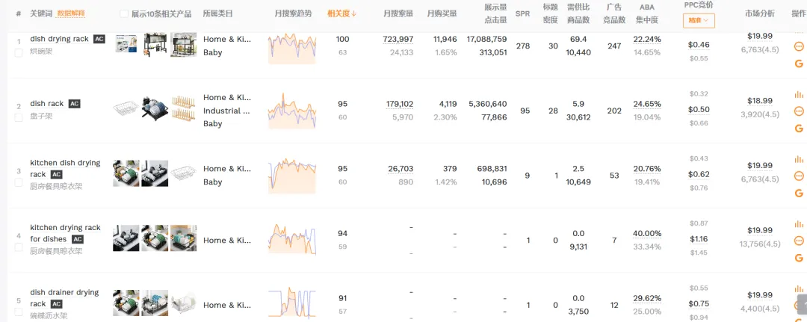The height and width of the screenshot is (322, 807).
Task: Open keyword link dish drying rack
Action: [x=59, y=39]
